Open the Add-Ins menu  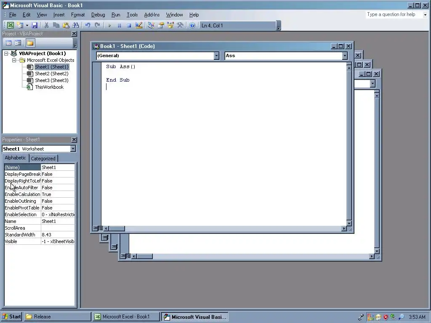coord(152,15)
